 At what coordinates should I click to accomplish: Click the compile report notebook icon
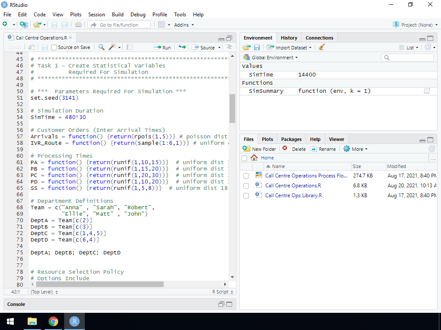coord(130,47)
